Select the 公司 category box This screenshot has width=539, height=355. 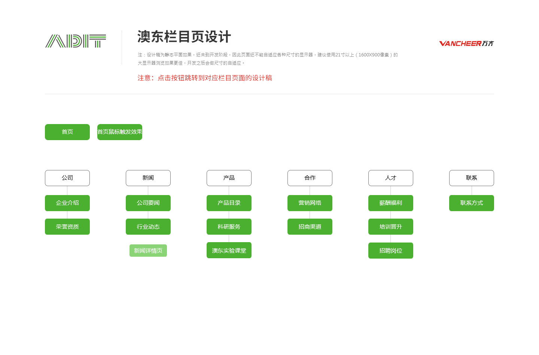[67, 178]
